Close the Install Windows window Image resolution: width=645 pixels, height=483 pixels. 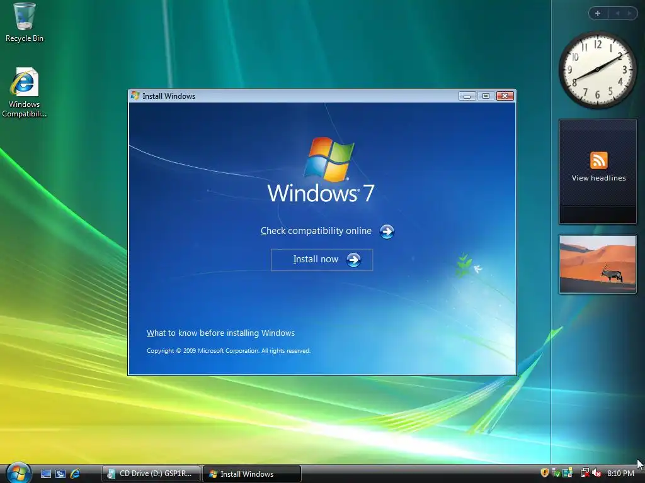(x=505, y=96)
